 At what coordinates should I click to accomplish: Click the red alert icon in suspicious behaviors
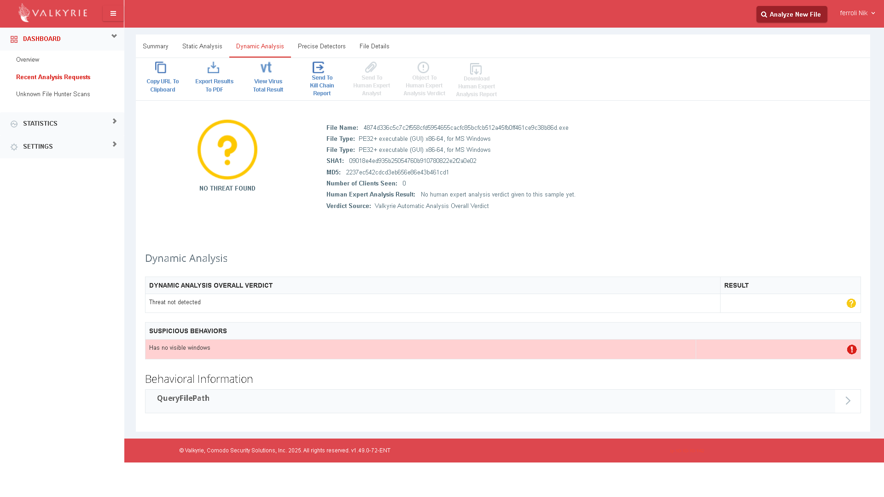852,350
